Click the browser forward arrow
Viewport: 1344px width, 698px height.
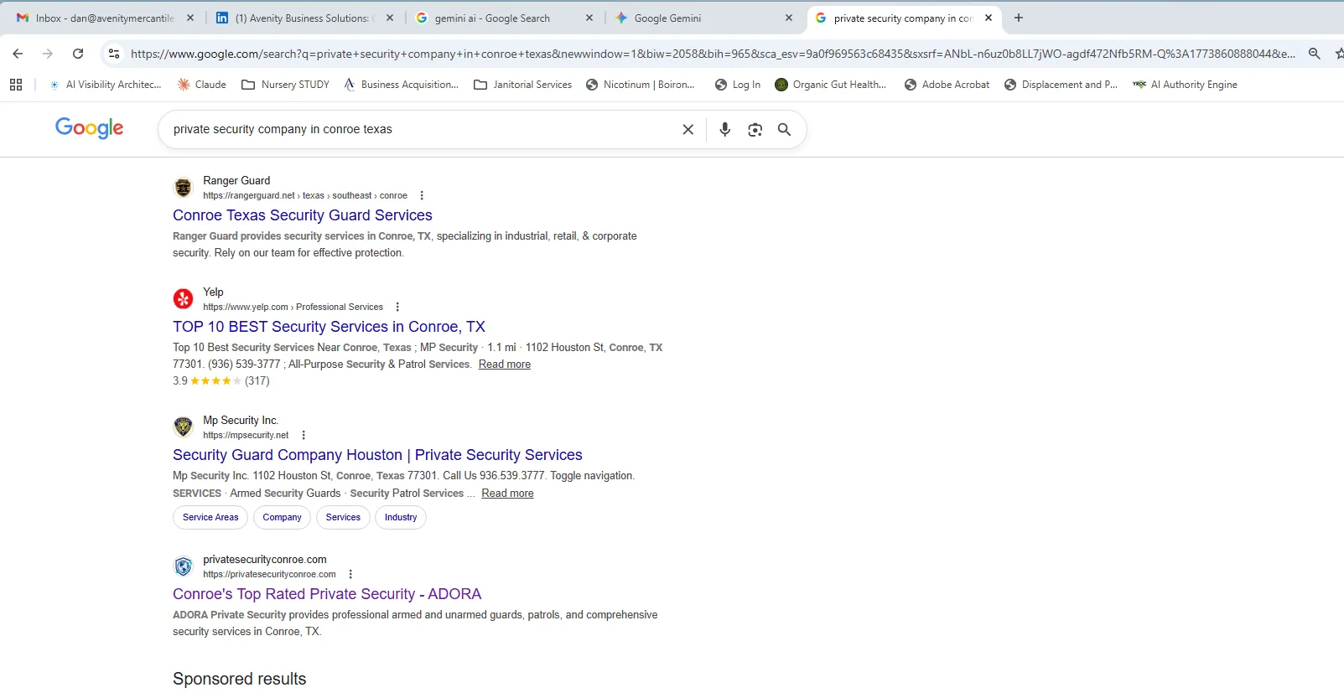48,54
